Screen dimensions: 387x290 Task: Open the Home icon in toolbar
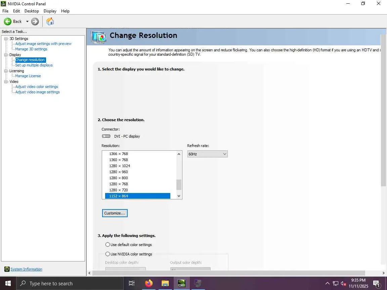(50, 21)
